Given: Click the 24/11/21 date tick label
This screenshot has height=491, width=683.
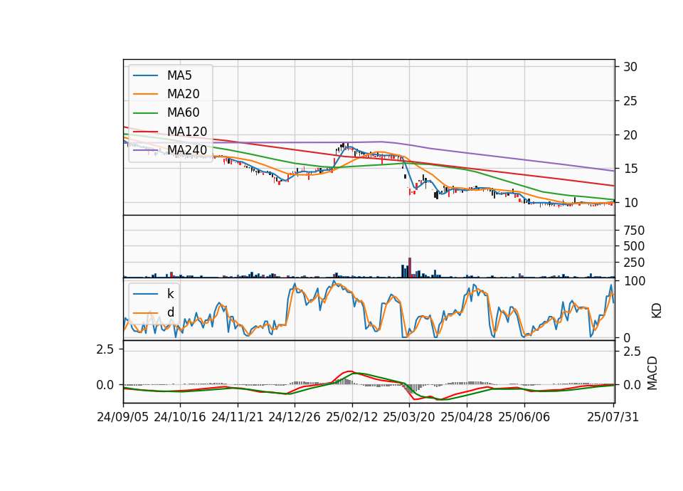Looking at the screenshot, I should [x=238, y=417].
